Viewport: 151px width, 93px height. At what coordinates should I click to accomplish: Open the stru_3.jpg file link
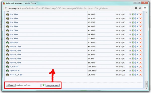point(14,14)
